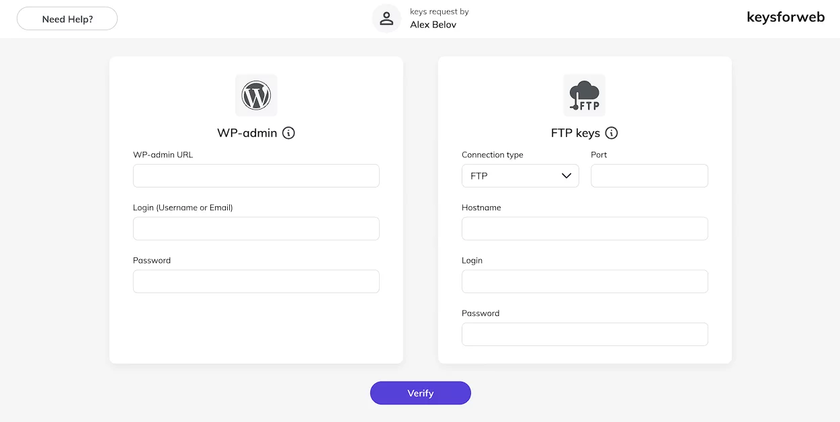Click the name Alex Belov
Image resolution: width=840 pixels, height=422 pixels.
[433, 25]
